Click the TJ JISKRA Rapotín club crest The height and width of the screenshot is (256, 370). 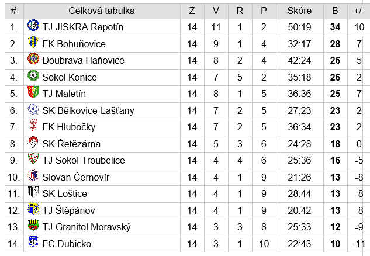point(33,25)
